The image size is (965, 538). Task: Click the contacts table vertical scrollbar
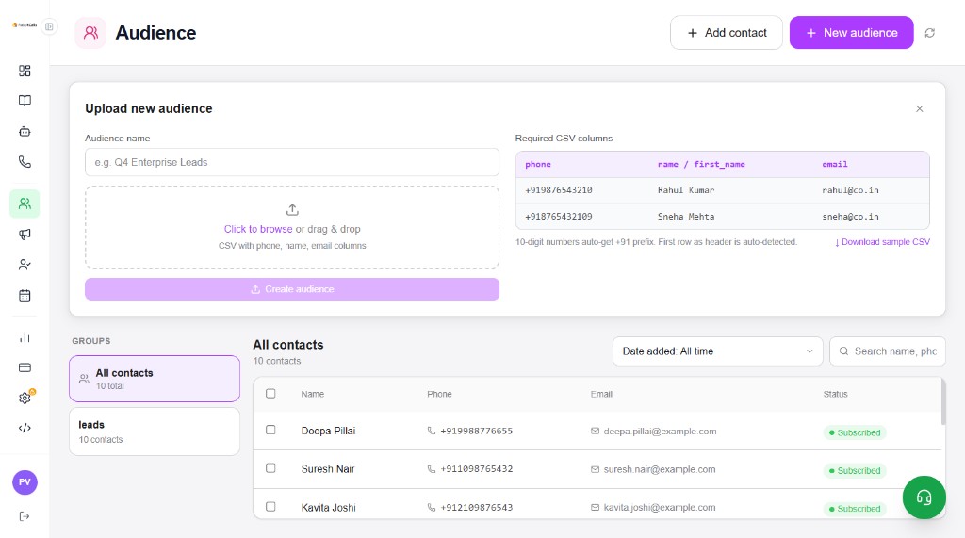(942, 402)
